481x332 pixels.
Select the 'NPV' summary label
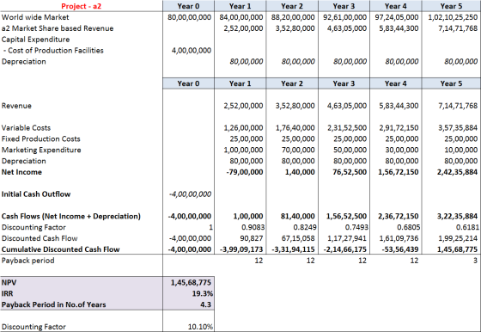pyautogui.click(x=9, y=283)
